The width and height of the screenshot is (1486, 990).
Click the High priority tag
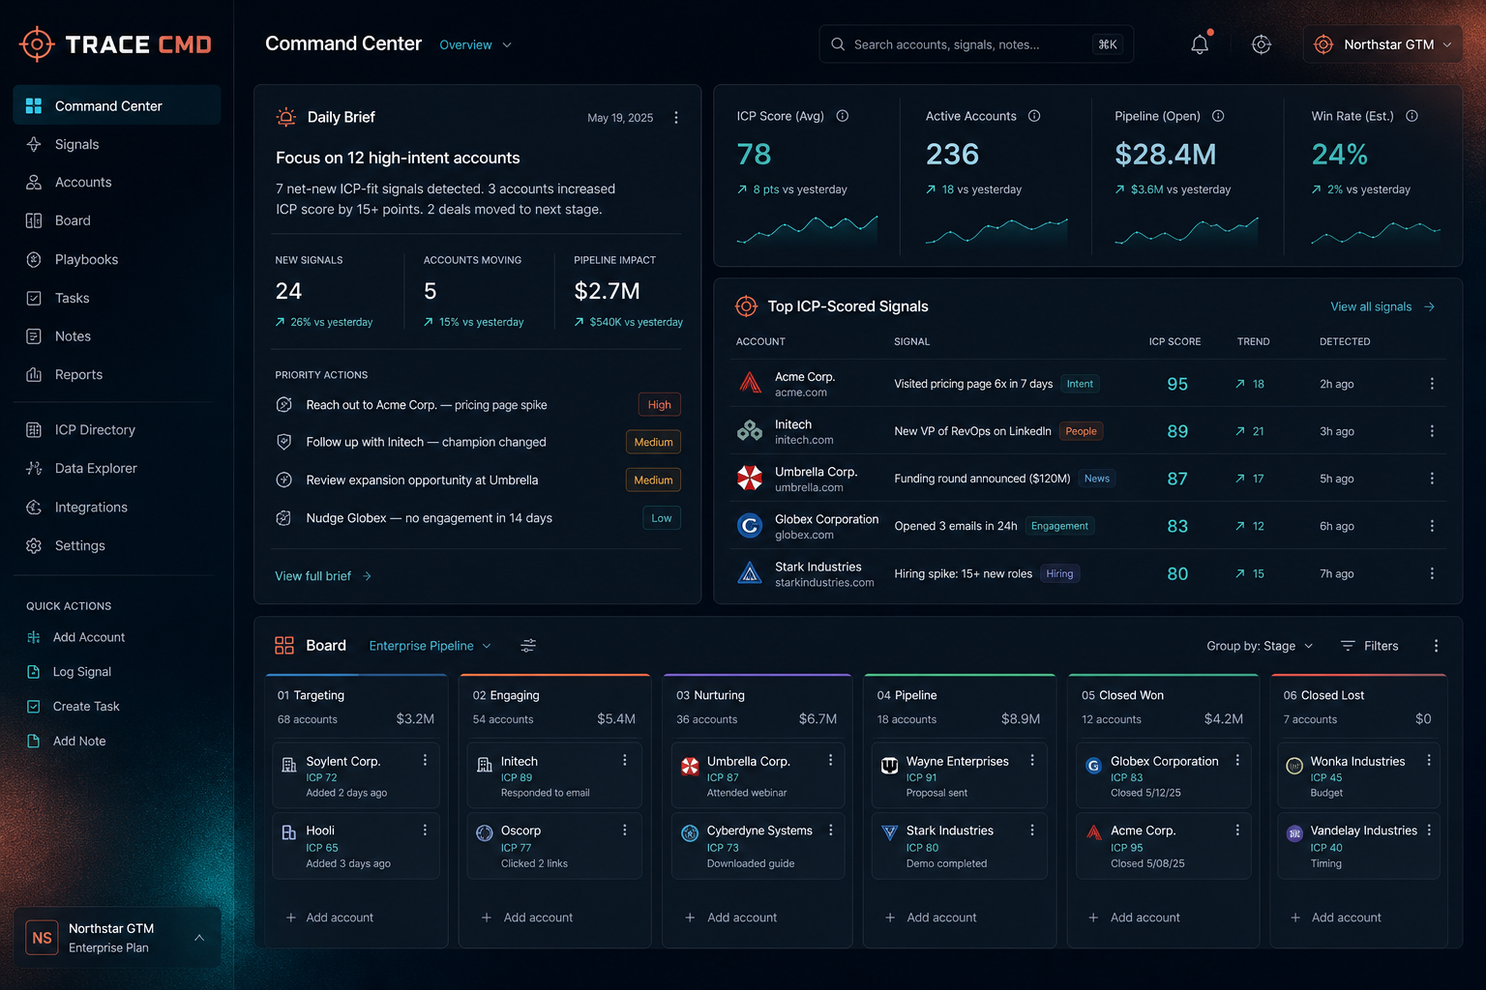coord(660,405)
